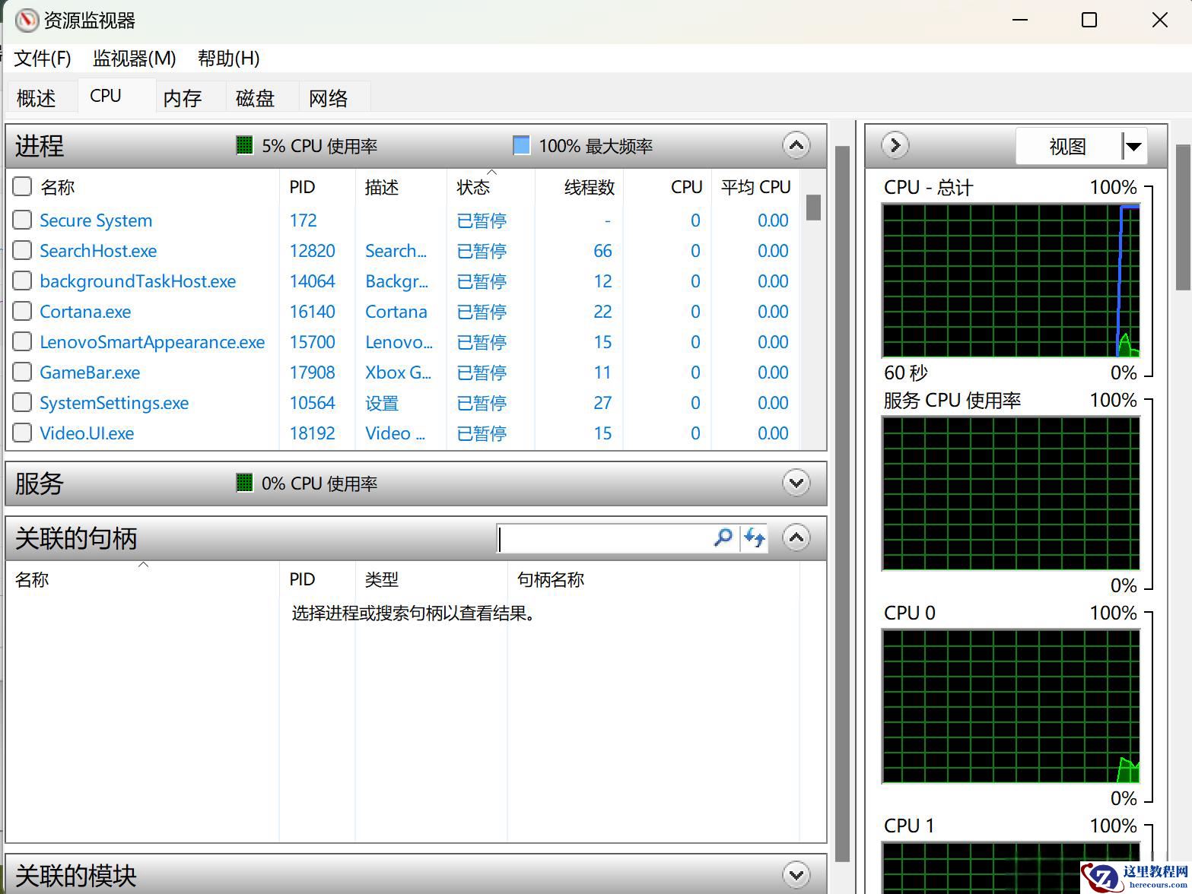This screenshot has height=894, width=1192.
Task: Click the green CPU usage meter icon
Action: click(x=243, y=144)
